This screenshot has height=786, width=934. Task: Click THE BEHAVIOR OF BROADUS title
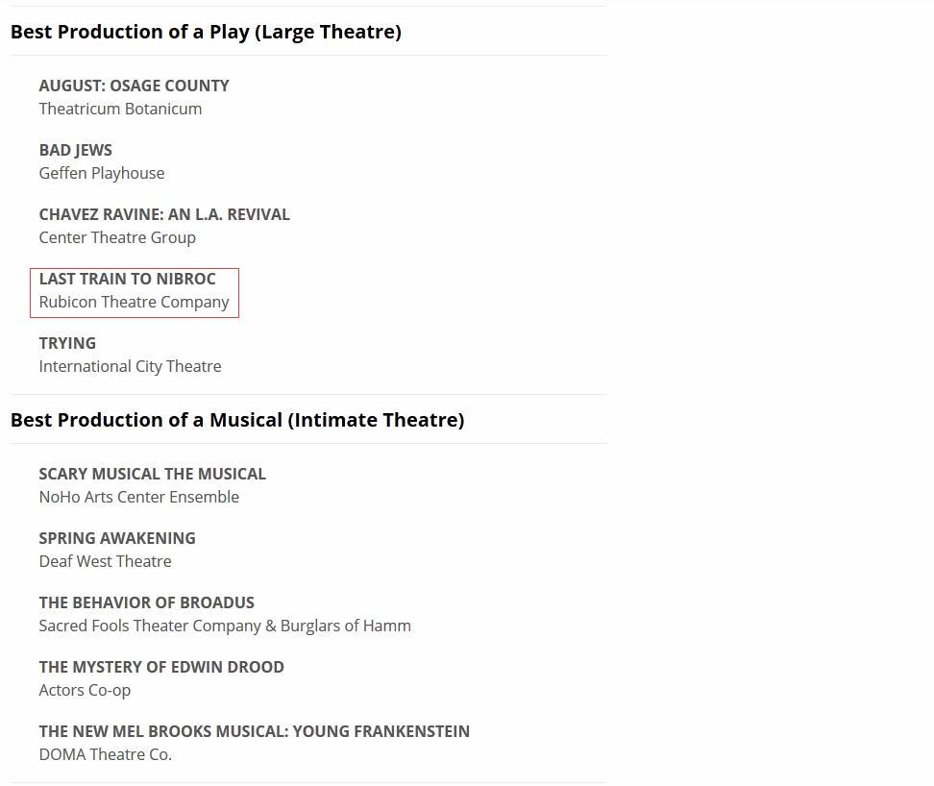[x=146, y=602]
